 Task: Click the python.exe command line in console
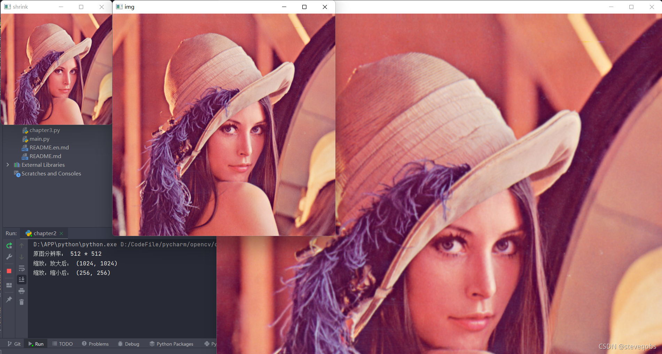[x=125, y=244]
